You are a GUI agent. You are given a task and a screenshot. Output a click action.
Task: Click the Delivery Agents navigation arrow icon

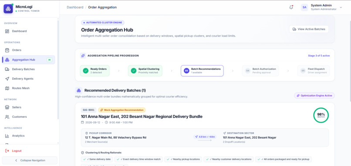click(7, 78)
